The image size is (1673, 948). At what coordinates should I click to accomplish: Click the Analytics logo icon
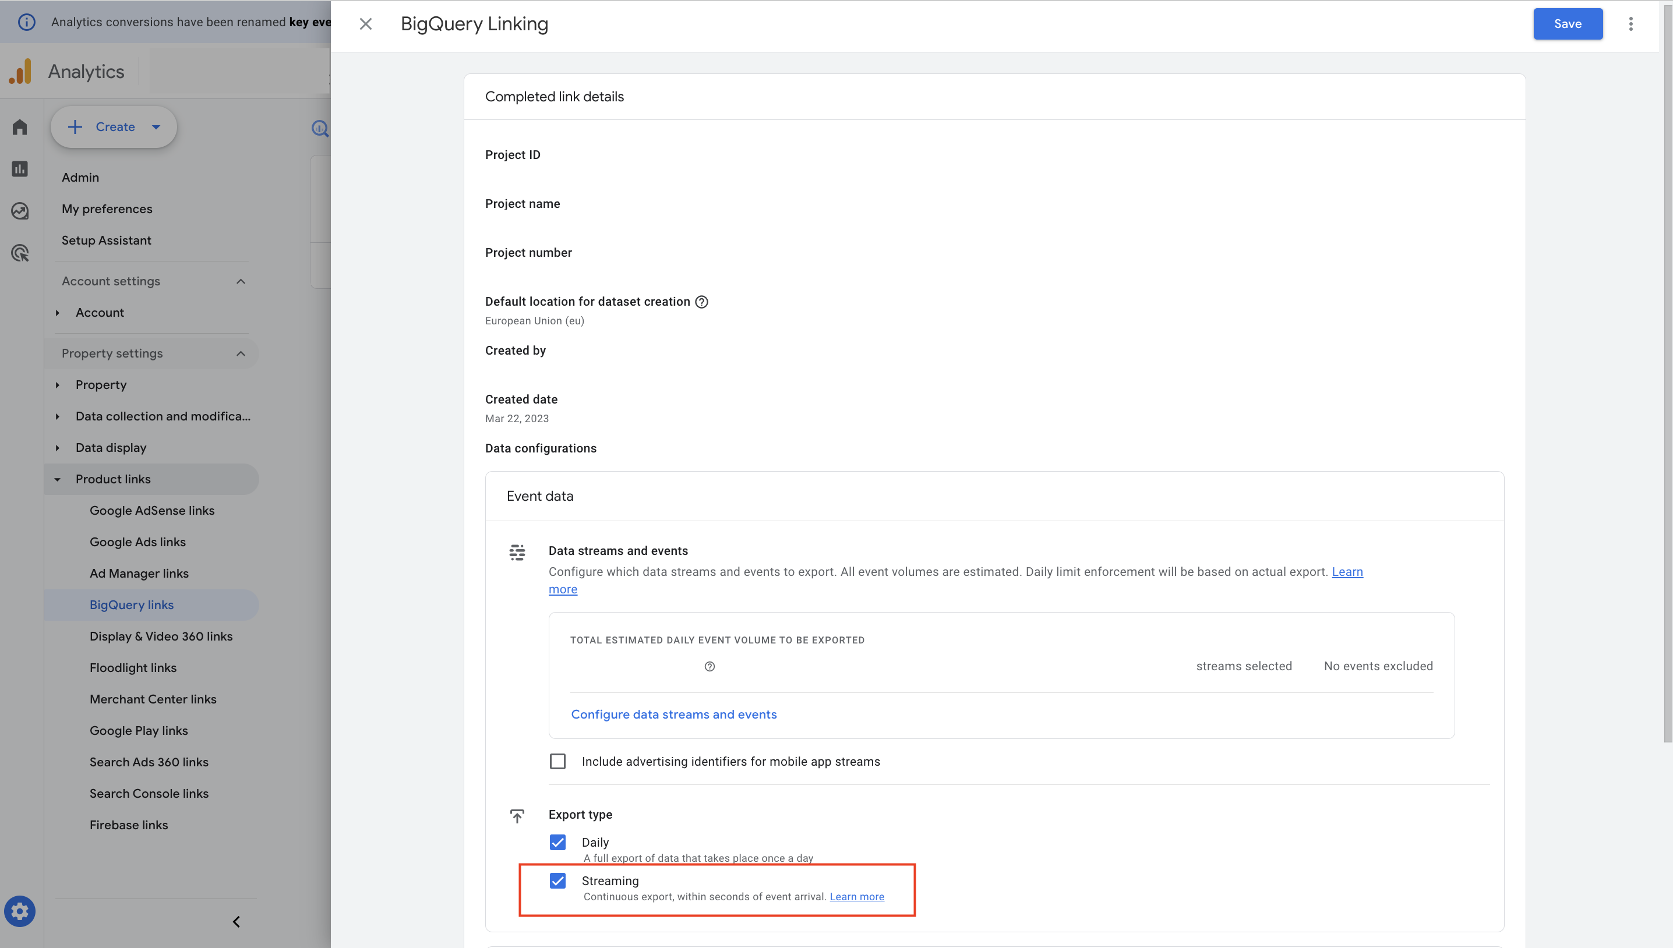20,71
